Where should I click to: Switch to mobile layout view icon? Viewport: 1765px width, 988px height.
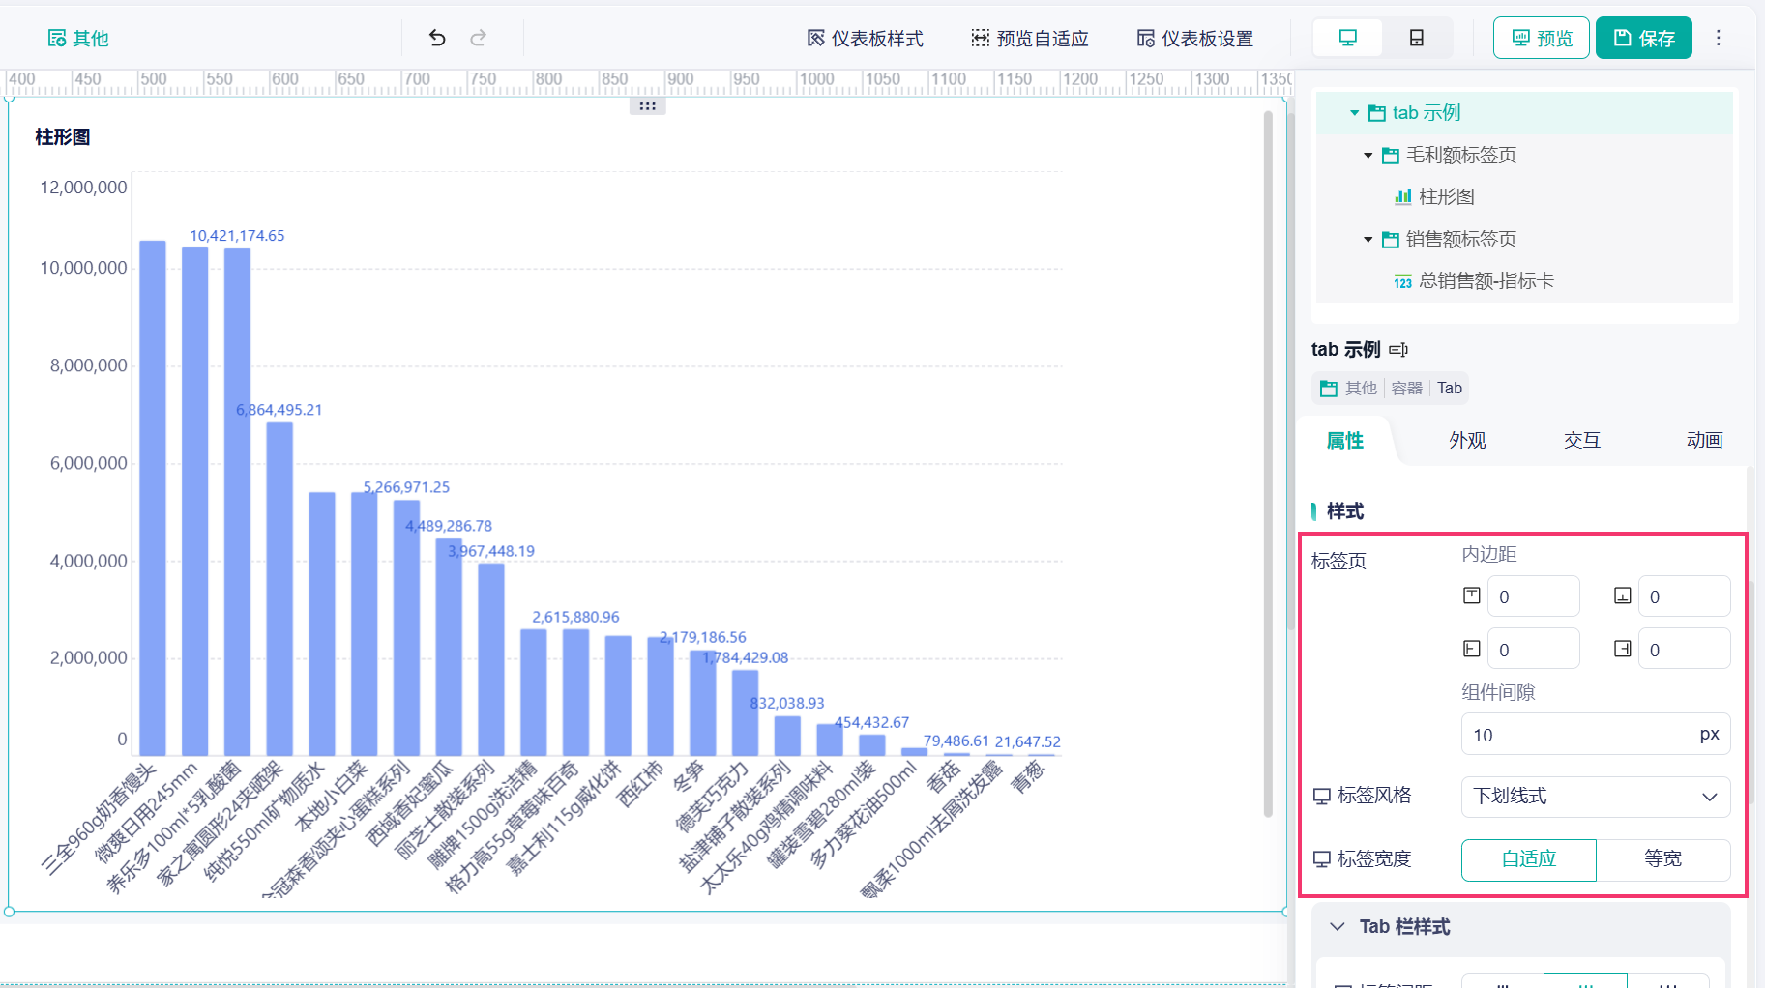pyautogui.click(x=1416, y=38)
